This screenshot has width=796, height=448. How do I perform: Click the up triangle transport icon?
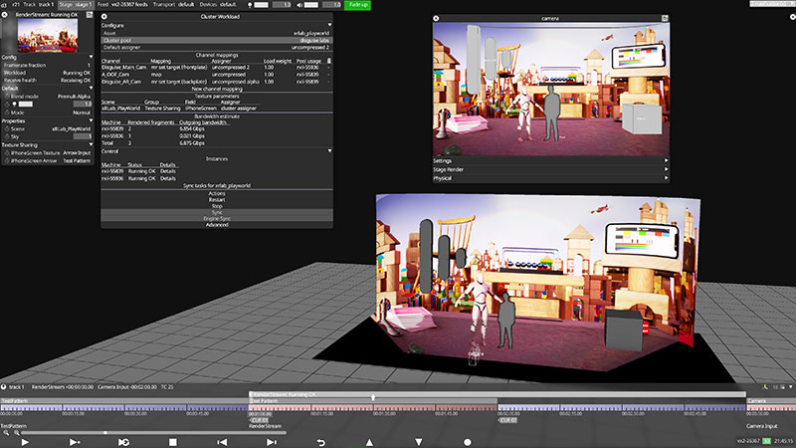[x=369, y=442]
